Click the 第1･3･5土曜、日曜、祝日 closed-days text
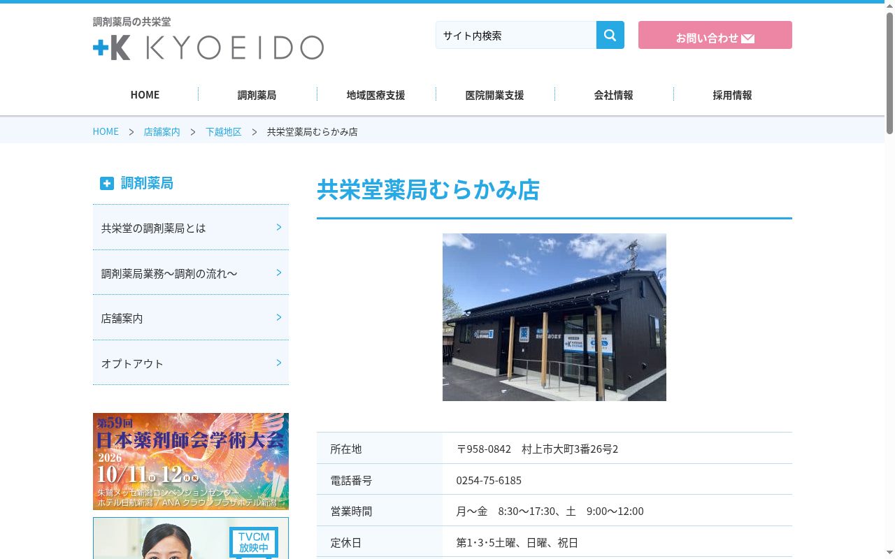Image resolution: width=895 pixels, height=559 pixels. pos(517,542)
